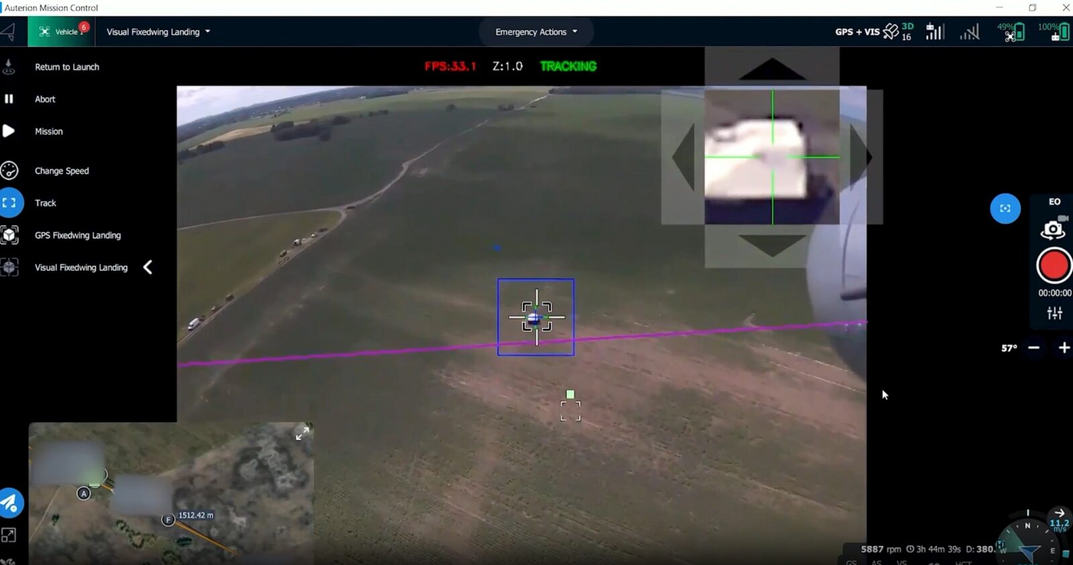Toggle the blue tracking target button
Viewport: 1073px width, 565px height.
tap(1005, 208)
